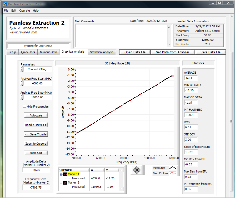
Task: Click Marker 2 X value 11939.8
Action: pos(96,187)
